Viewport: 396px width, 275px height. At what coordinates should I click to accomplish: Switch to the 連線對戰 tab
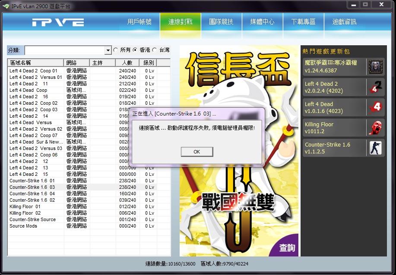(181, 22)
